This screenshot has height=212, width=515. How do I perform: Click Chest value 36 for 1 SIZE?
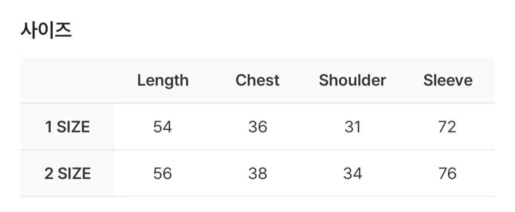click(257, 127)
